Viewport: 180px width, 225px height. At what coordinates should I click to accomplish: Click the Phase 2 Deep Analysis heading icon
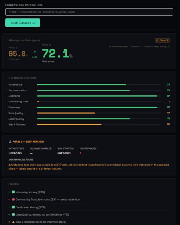pyautogui.click(x=10, y=141)
